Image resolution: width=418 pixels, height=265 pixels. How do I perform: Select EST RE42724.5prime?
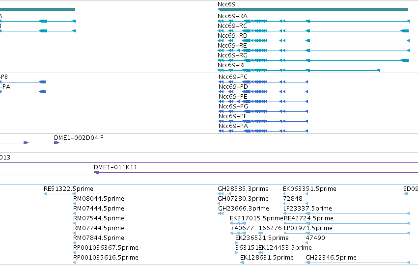click(308, 218)
